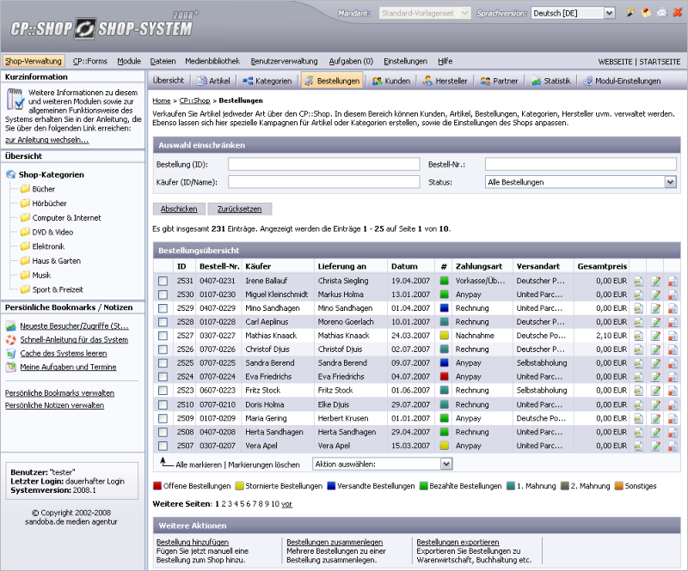Viewport: 688px width, 571px height.
Task: View details icon for order 2529
Action: click(639, 308)
